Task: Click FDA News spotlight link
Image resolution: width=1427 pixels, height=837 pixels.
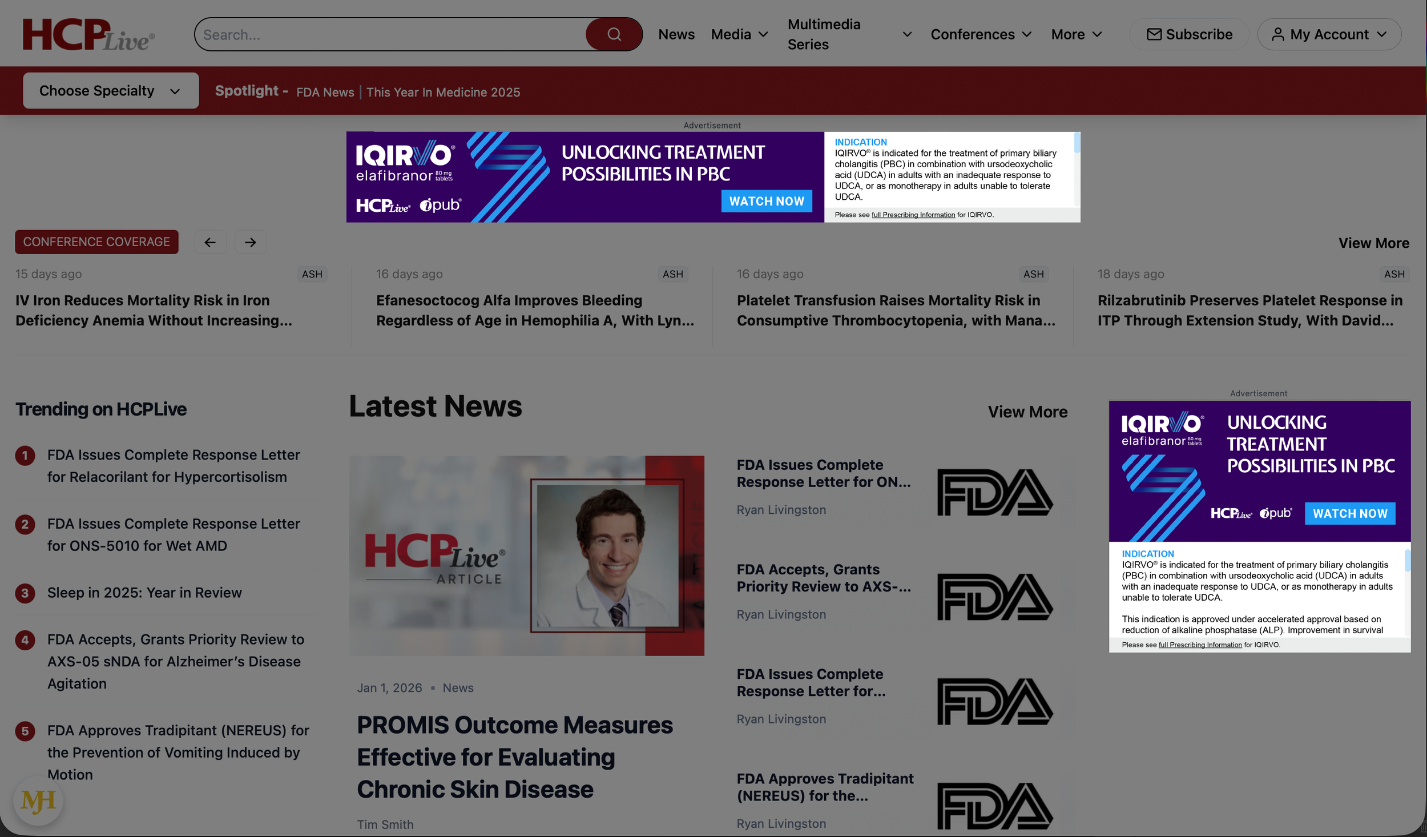Action: [325, 92]
